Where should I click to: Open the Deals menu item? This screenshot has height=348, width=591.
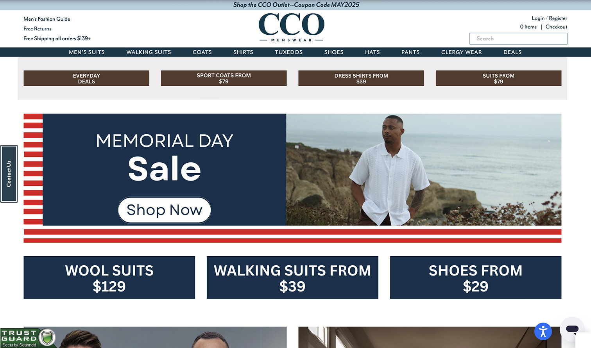tap(512, 52)
